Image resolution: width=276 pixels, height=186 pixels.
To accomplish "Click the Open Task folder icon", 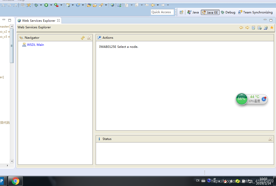I will (95, 5).
